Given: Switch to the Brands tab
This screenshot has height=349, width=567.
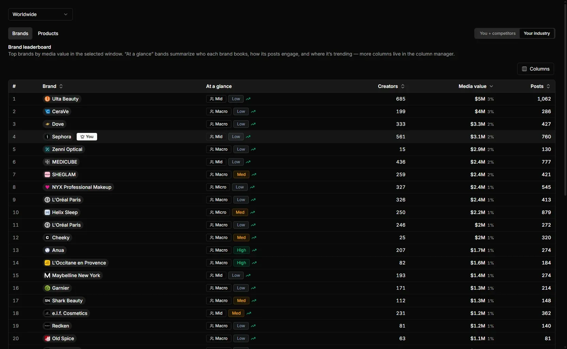Looking at the screenshot, I should pyautogui.click(x=20, y=33).
